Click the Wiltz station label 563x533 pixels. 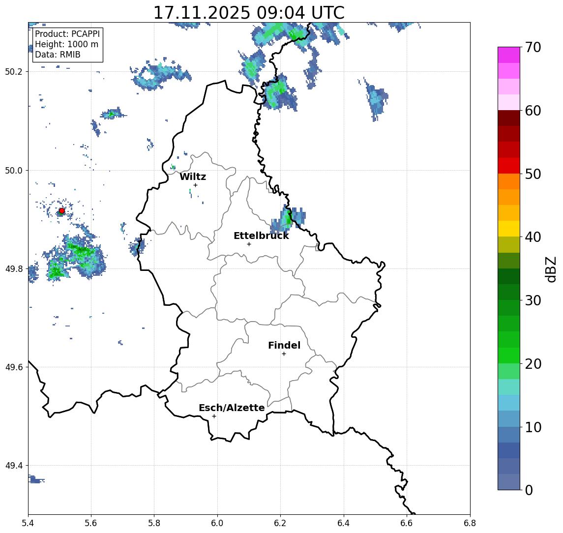pyautogui.click(x=193, y=177)
